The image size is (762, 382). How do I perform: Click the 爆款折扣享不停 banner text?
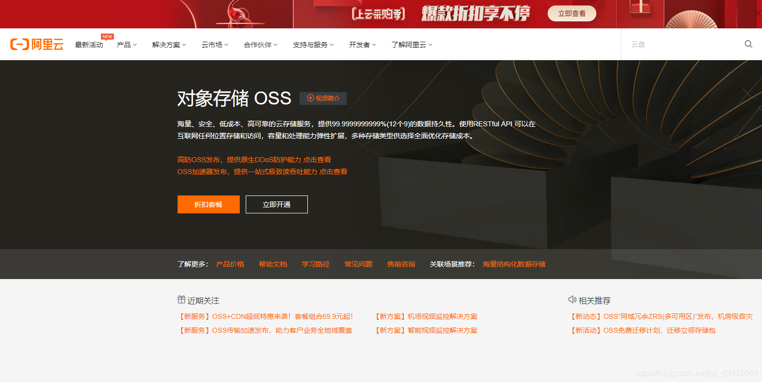[x=476, y=13]
